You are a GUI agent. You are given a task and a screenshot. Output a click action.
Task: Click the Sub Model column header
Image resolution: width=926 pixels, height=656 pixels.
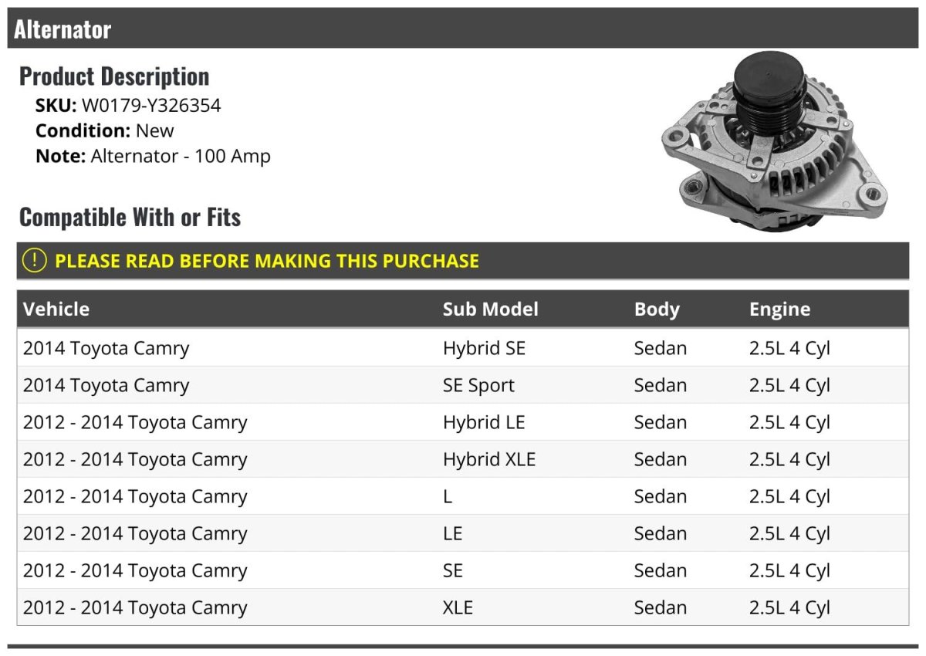pos(490,309)
